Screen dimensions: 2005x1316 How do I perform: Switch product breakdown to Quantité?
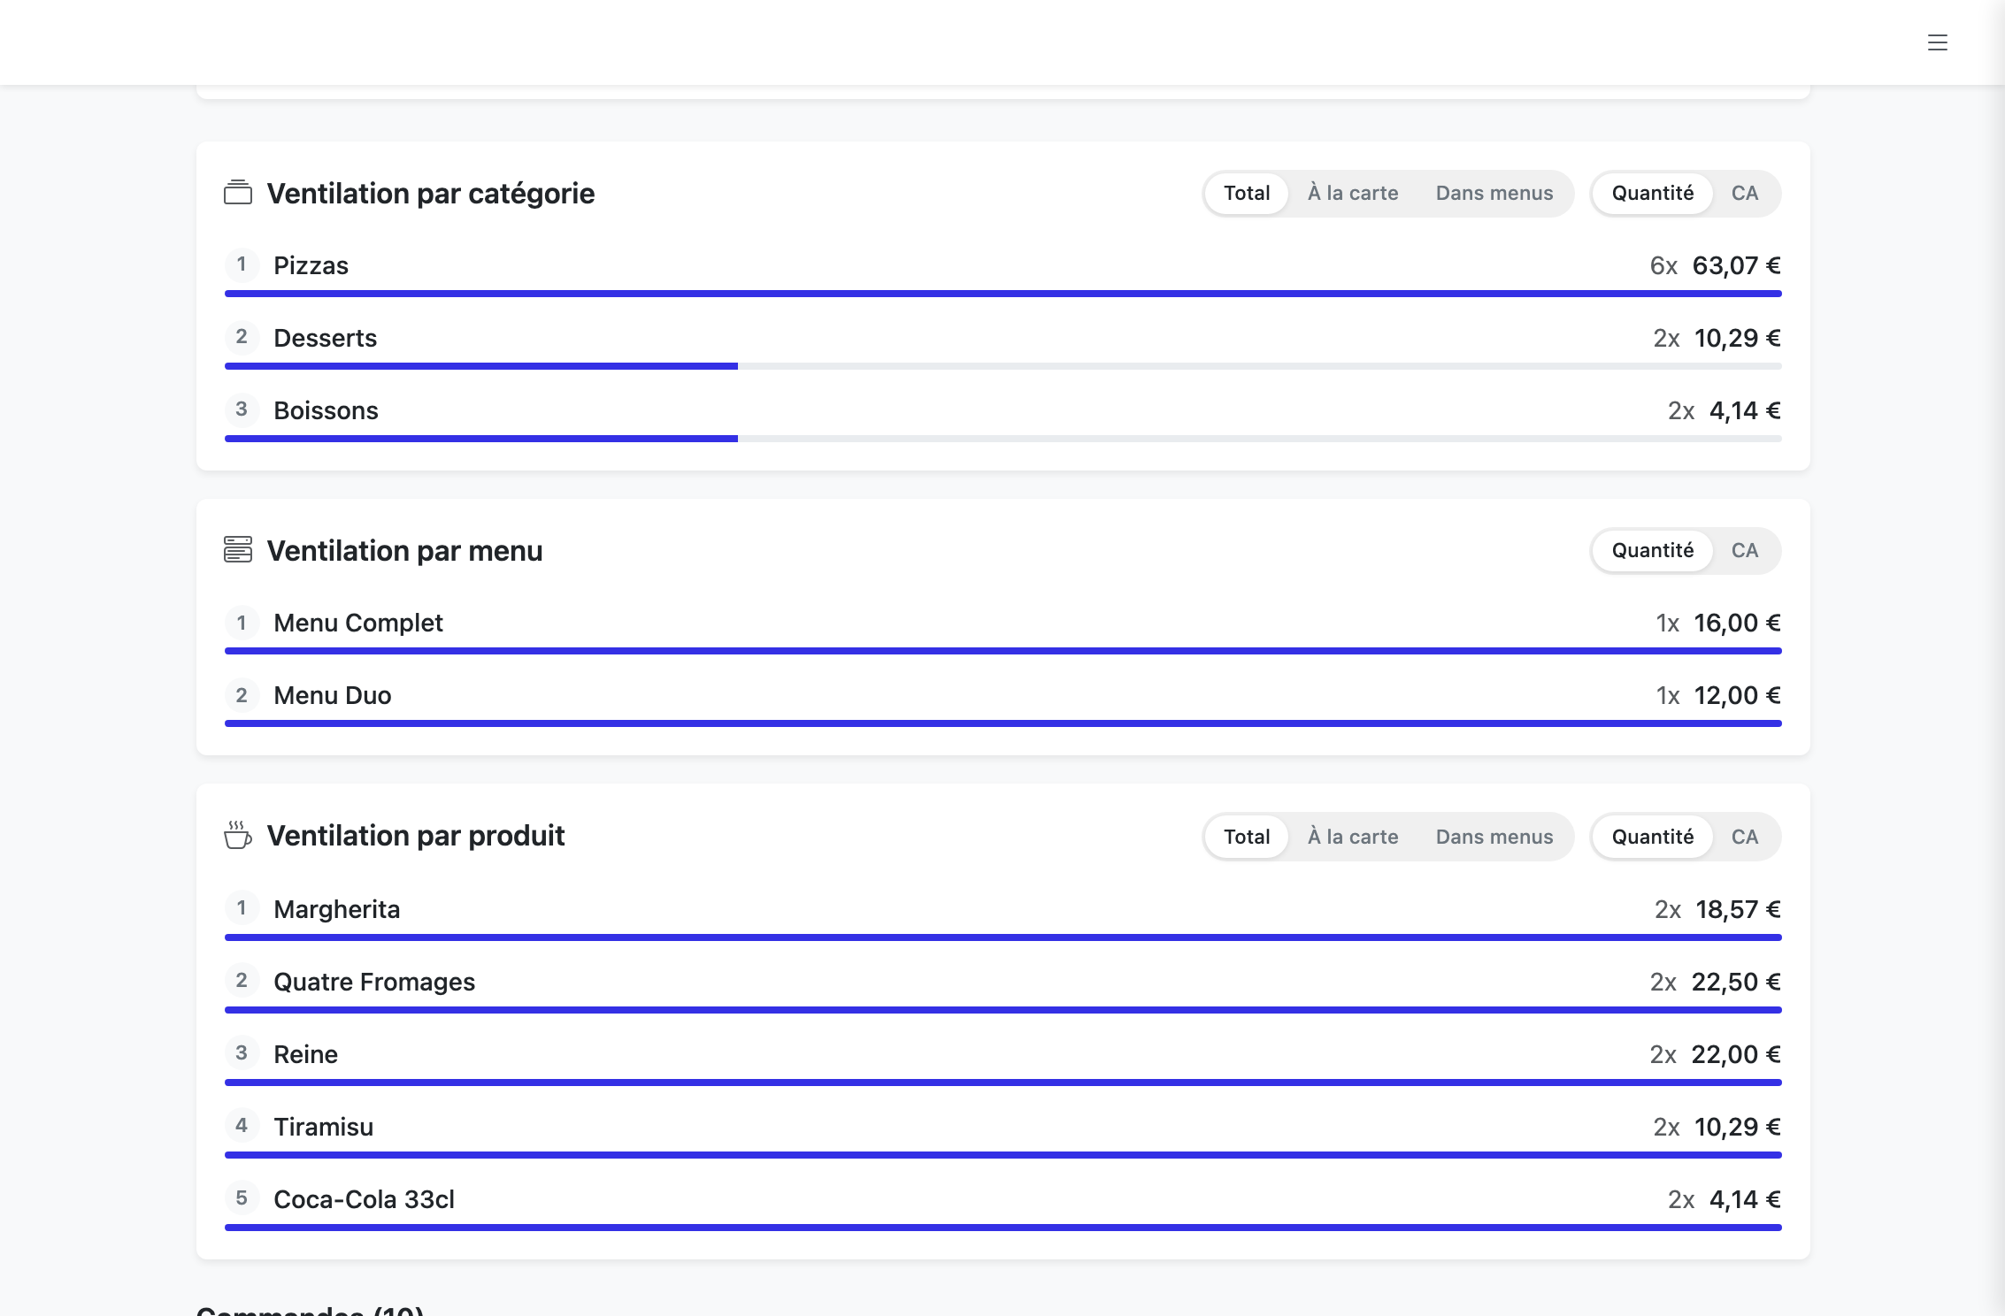[x=1653, y=837]
